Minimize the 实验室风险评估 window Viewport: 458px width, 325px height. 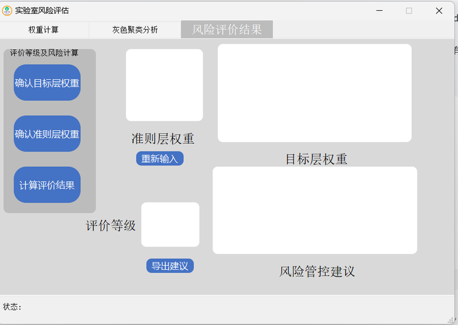[x=380, y=11]
